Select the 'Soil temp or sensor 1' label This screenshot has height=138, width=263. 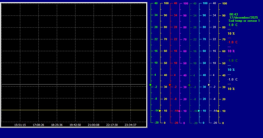pyautogui.click(x=244, y=20)
